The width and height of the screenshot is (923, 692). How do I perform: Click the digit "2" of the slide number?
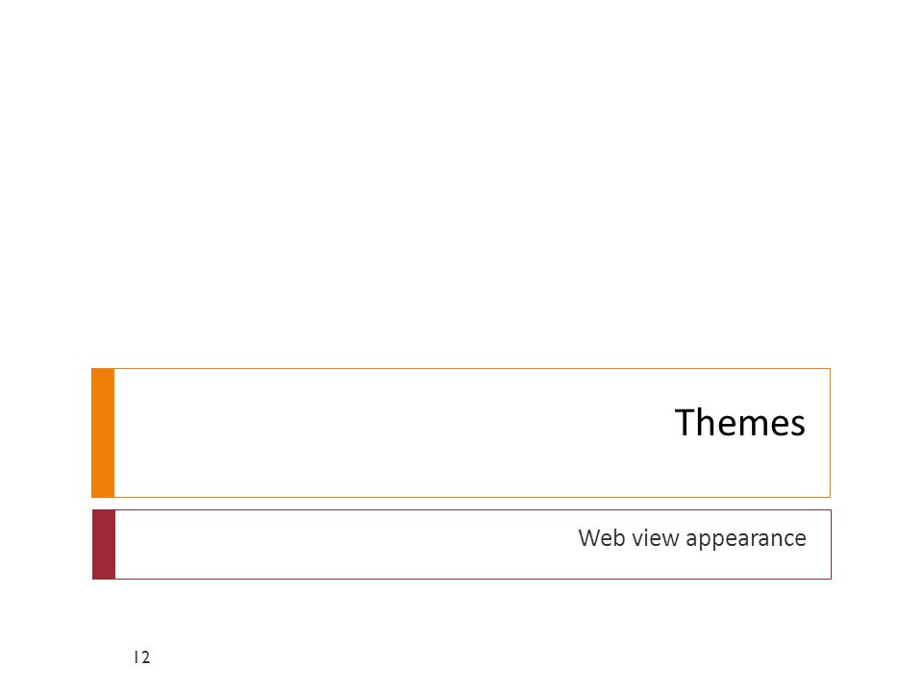point(146,657)
